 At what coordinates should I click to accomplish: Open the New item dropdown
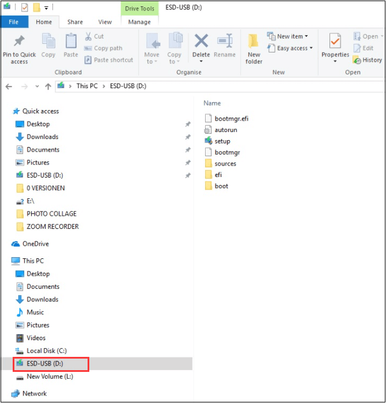pyautogui.click(x=287, y=36)
